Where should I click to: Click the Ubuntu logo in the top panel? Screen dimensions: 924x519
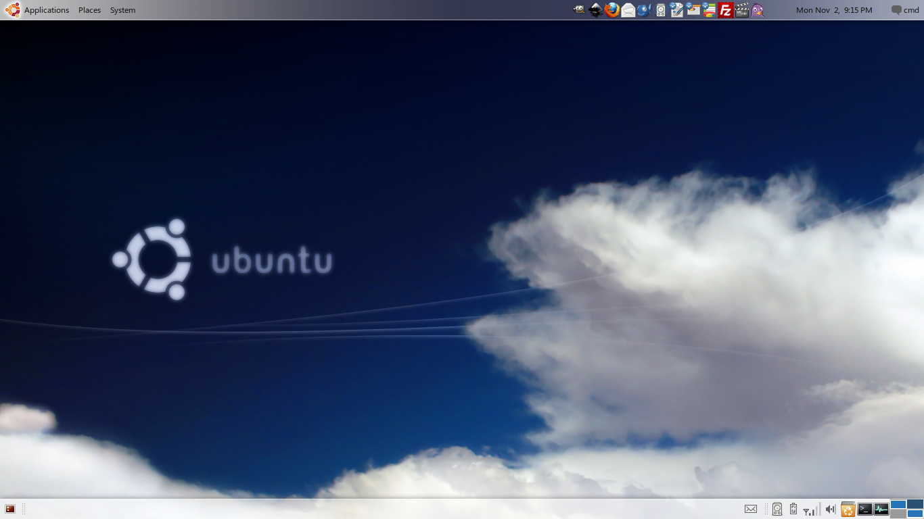12,10
